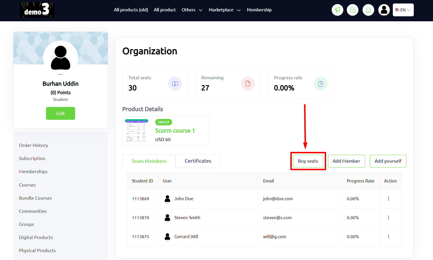
Task: Click the Steven Smith user name
Action: pos(187,218)
